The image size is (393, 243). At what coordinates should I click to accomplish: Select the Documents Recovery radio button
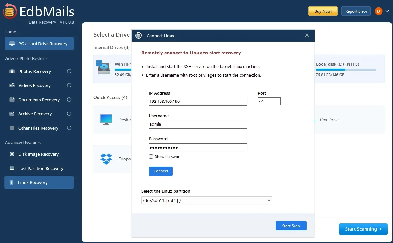(69, 100)
